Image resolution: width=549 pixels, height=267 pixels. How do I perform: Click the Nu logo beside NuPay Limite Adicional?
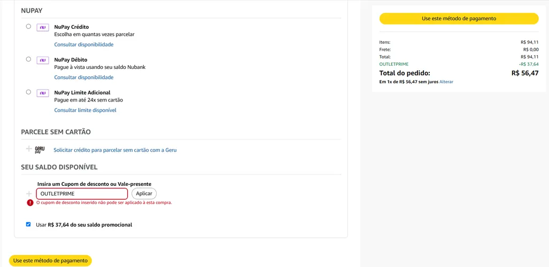(x=42, y=93)
